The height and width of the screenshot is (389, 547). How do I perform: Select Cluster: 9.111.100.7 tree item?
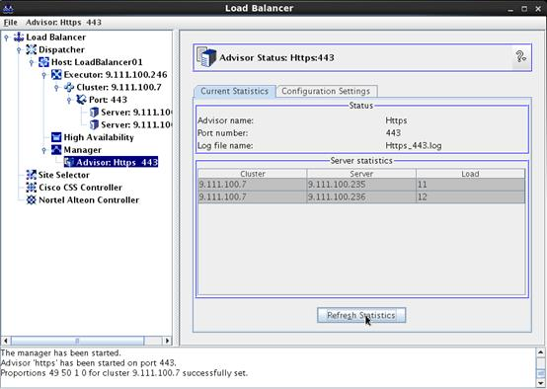pyautogui.click(x=118, y=87)
